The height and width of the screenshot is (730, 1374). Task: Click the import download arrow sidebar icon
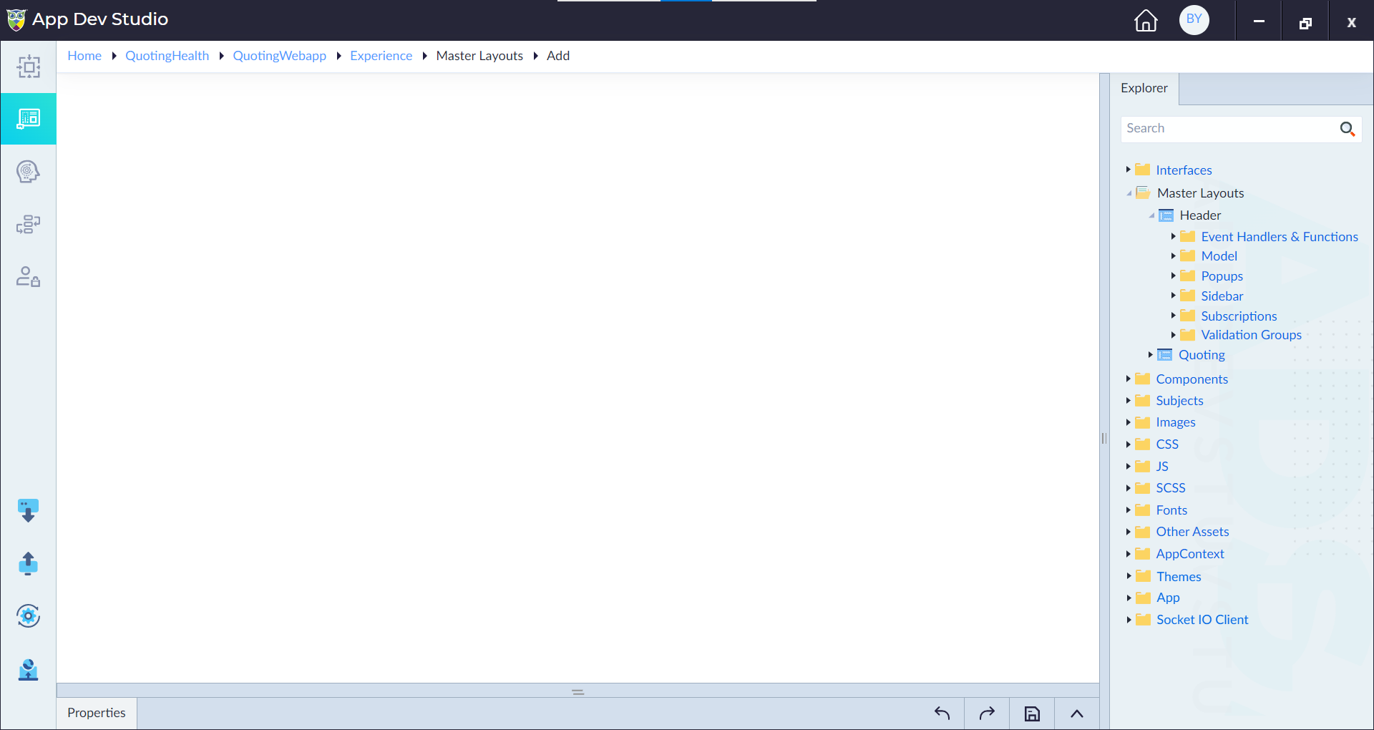pyautogui.click(x=29, y=510)
